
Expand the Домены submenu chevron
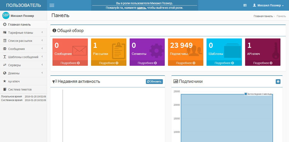click(42, 73)
